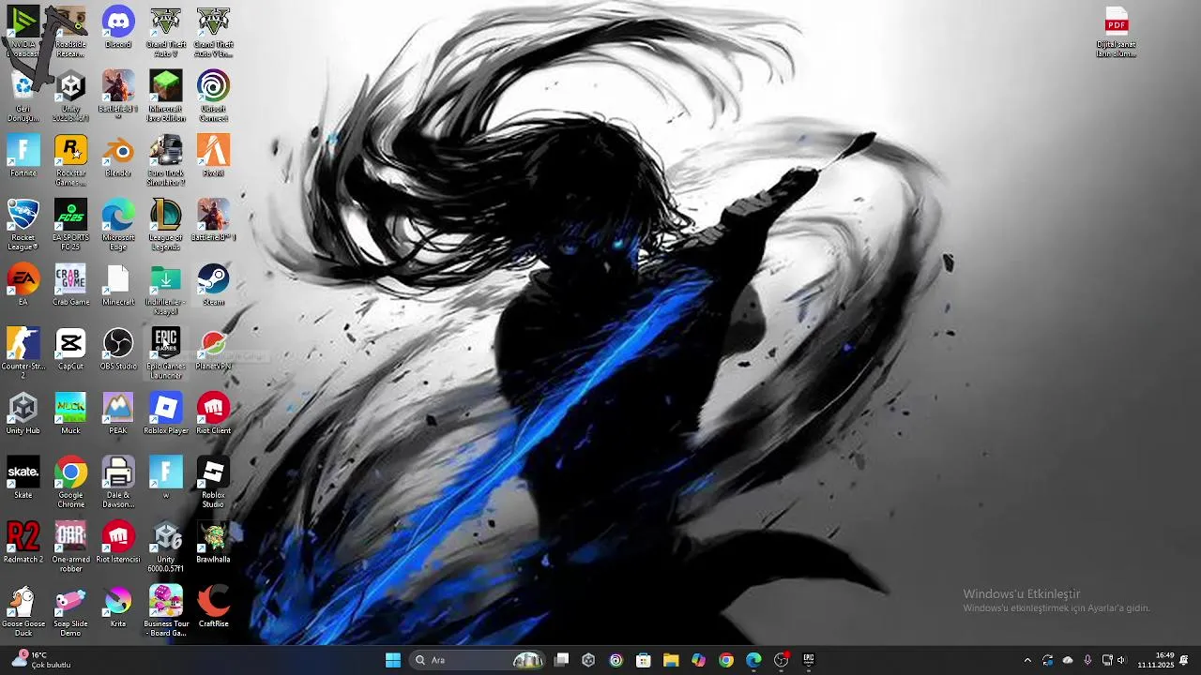1201x675 pixels.
Task: Open the volume control in system tray
Action: (x=1121, y=660)
